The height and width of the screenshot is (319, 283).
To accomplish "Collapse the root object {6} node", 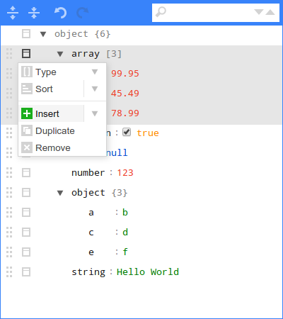I will [x=43, y=34].
